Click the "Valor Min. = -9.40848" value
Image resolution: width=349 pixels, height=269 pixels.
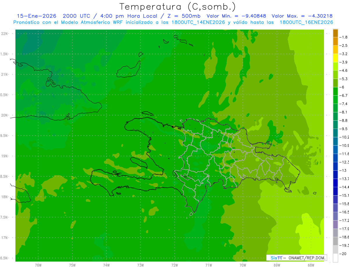[236, 16]
